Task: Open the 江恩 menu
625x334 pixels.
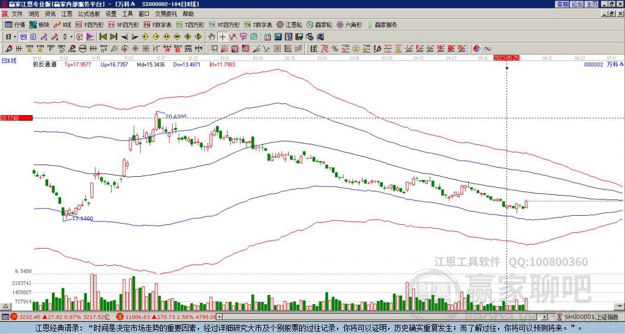Action: 67,14
